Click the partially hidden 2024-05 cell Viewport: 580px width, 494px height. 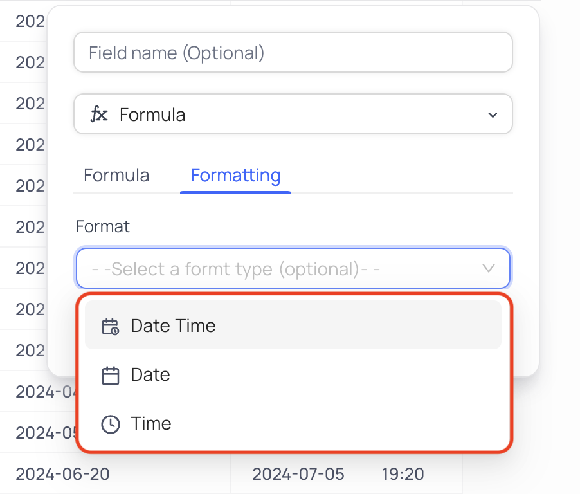coord(46,433)
